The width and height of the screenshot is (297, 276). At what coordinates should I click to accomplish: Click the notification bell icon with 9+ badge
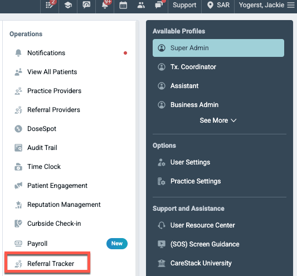(105, 5)
